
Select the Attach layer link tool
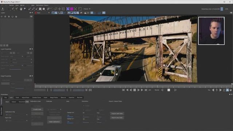click(48, 9)
